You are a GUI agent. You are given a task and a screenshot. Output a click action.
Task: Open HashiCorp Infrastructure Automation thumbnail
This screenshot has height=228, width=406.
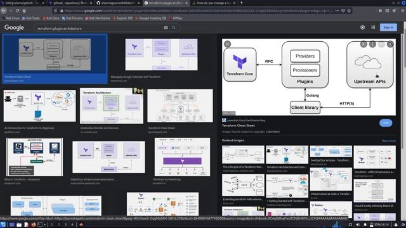(108, 157)
